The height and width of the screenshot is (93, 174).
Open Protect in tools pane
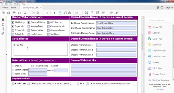click(154, 62)
